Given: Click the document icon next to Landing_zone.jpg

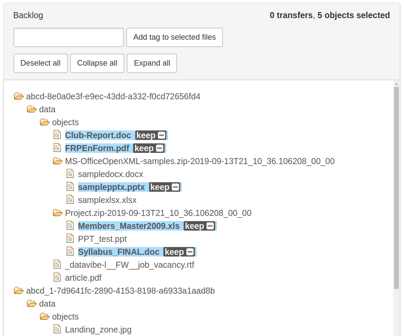Looking at the screenshot, I should click(57, 329).
